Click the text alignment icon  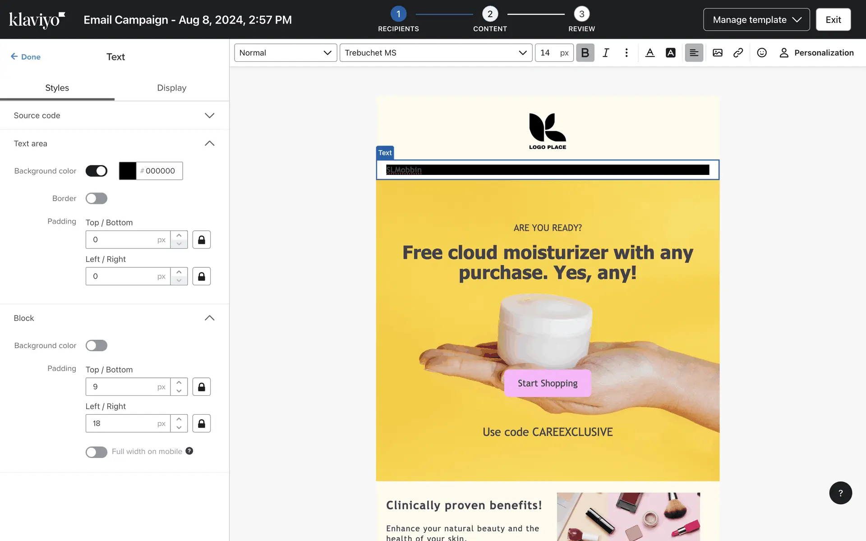(694, 53)
